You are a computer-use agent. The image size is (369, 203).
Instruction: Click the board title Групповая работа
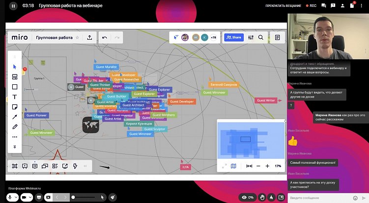click(x=54, y=38)
